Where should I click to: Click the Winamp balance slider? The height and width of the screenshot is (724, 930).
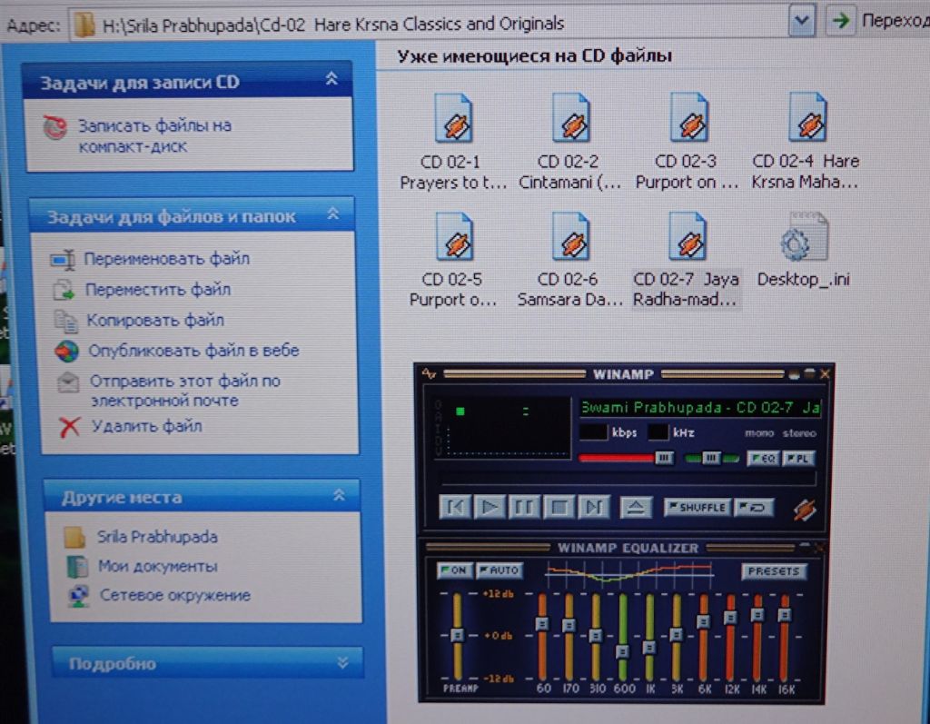[x=712, y=458]
